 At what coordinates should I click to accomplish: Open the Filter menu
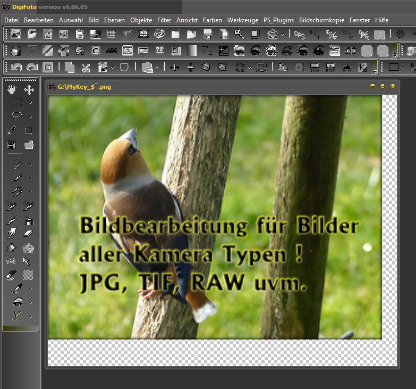[x=164, y=20]
